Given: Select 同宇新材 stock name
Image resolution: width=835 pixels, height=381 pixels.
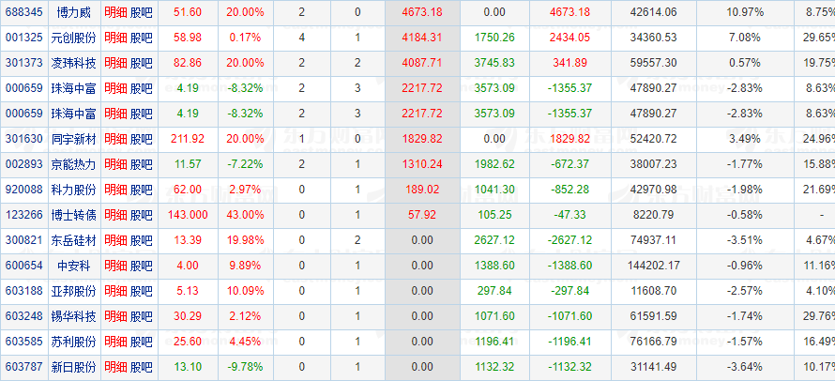Looking at the screenshot, I should (x=73, y=139).
